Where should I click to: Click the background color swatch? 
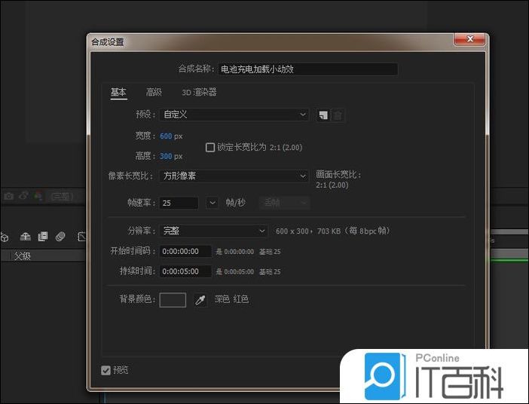pyautogui.click(x=173, y=300)
